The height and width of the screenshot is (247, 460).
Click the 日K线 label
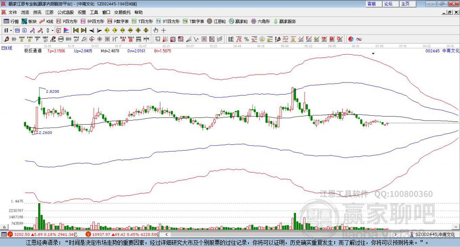6,48
